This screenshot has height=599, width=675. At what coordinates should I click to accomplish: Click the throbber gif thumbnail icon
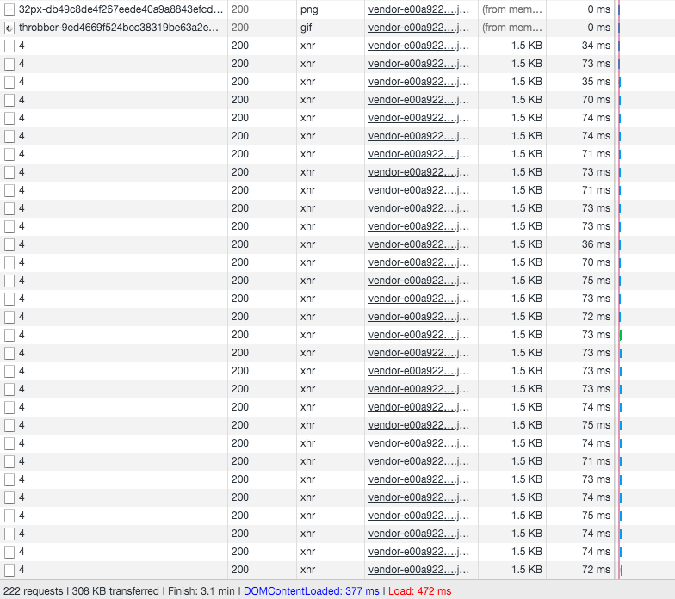[x=9, y=28]
